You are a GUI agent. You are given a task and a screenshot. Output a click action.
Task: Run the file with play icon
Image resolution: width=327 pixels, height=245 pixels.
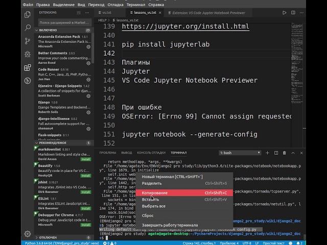[284, 13]
